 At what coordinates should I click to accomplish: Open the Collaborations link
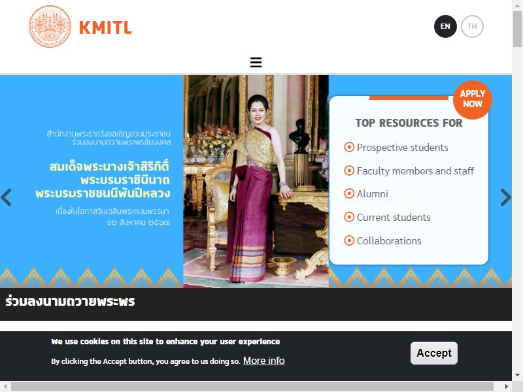[x=389, y=240]
